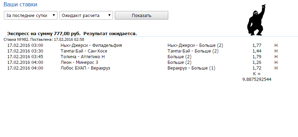Click the 'Ваши ставки' heading

(20, 5)
